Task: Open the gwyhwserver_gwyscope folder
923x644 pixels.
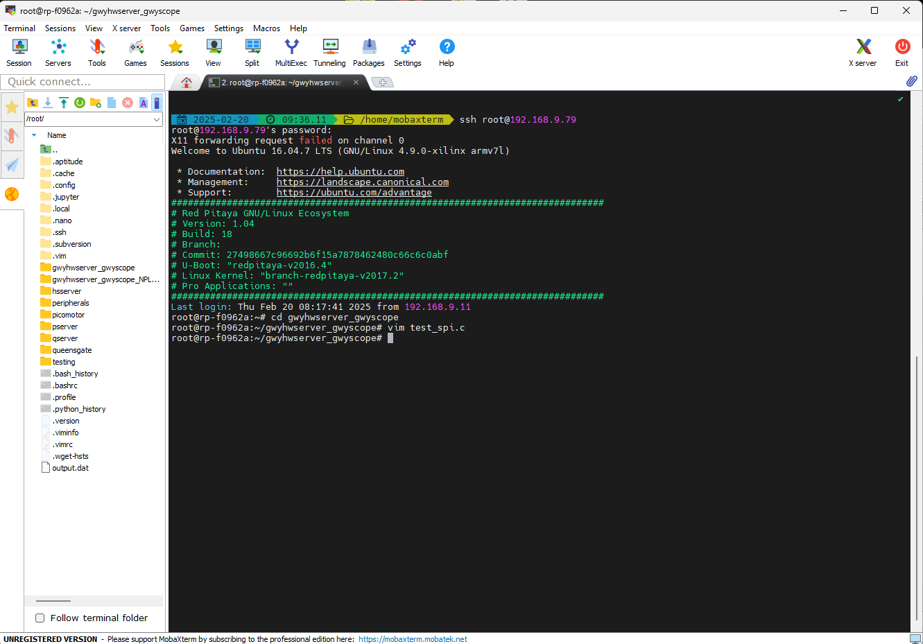Action: [93, 268]
